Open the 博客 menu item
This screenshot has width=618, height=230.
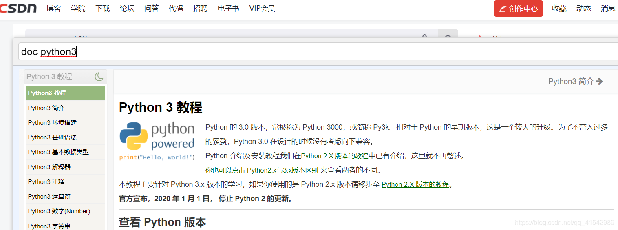[54, 9]
